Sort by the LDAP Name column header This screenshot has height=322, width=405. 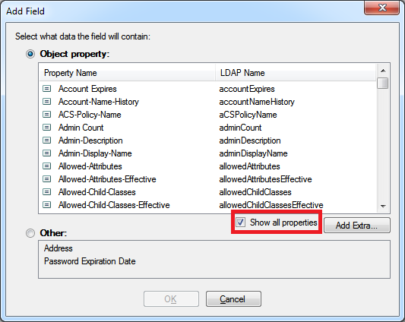[296, 73]
